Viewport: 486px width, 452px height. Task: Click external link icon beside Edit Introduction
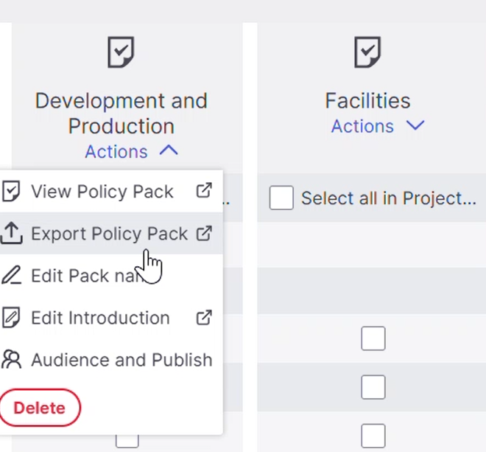(x=204, y=318)
